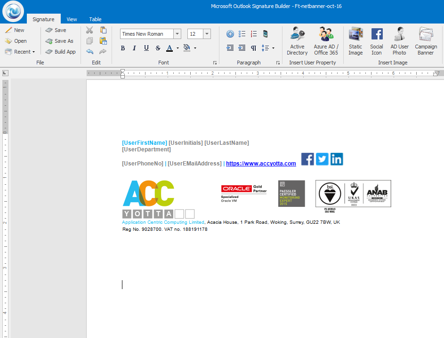Click the tab selector at ruler corner
Screen dimensions: 444x338
5,73
